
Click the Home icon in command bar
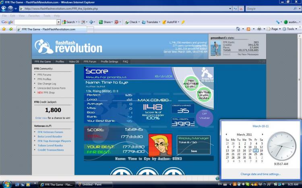(238, 29)
